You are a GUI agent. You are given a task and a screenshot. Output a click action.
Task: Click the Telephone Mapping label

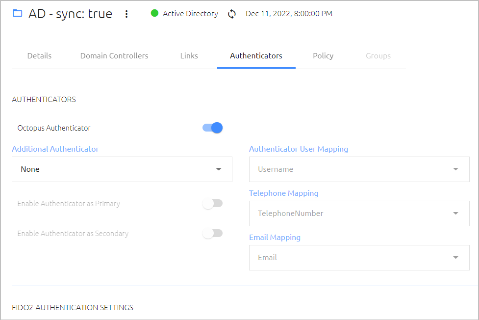[283, 193]
